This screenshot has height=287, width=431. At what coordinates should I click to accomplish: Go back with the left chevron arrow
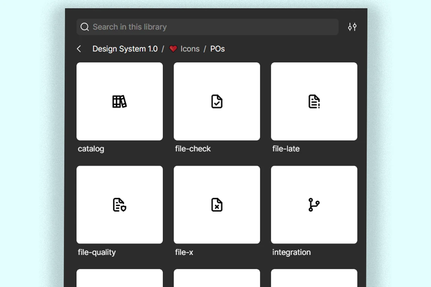(x=79, y=49)
